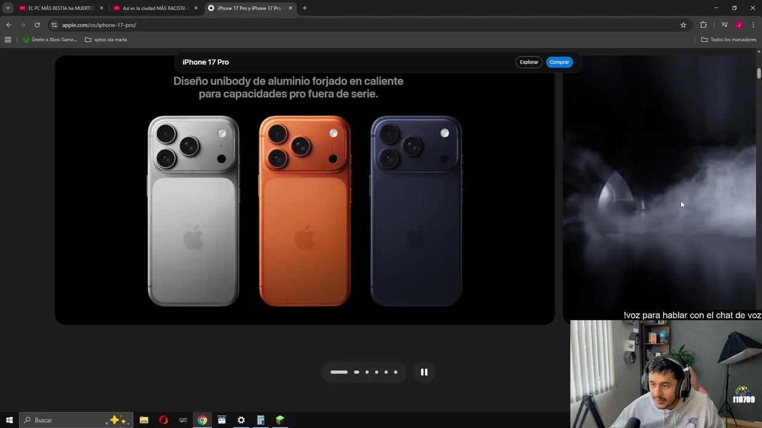Open the apps grid in bookmarks bar
This screenshot has width=762, height=428.
[8, 40]
